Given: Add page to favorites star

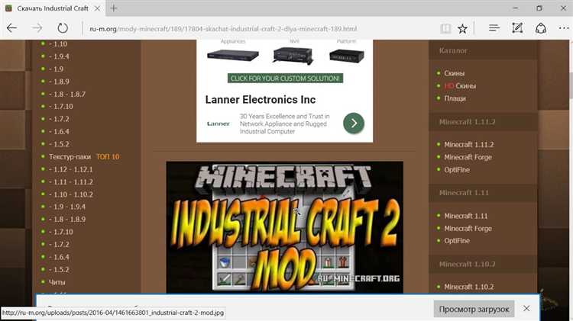Looking at the screenshot, I should point(462,28).
